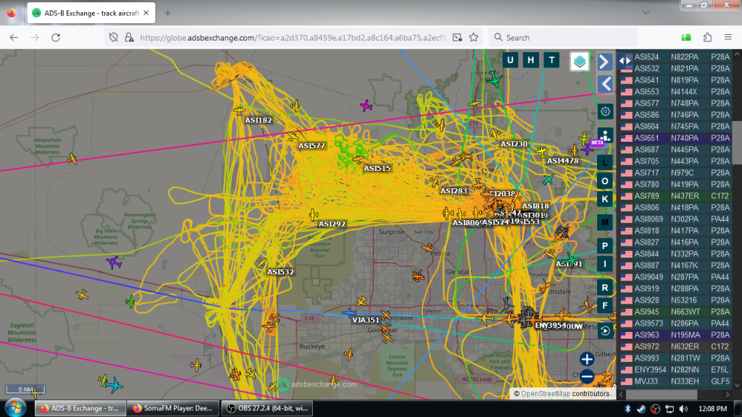Screen dimensions: 742x417
Task: Open site security padlock info
Action: 129,38
